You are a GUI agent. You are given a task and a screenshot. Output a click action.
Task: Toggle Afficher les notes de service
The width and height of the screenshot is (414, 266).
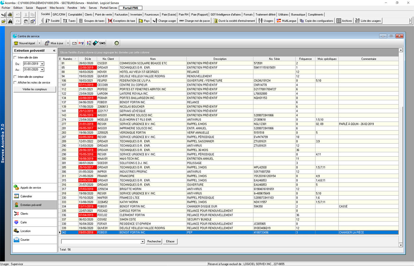tap(15, 83)
